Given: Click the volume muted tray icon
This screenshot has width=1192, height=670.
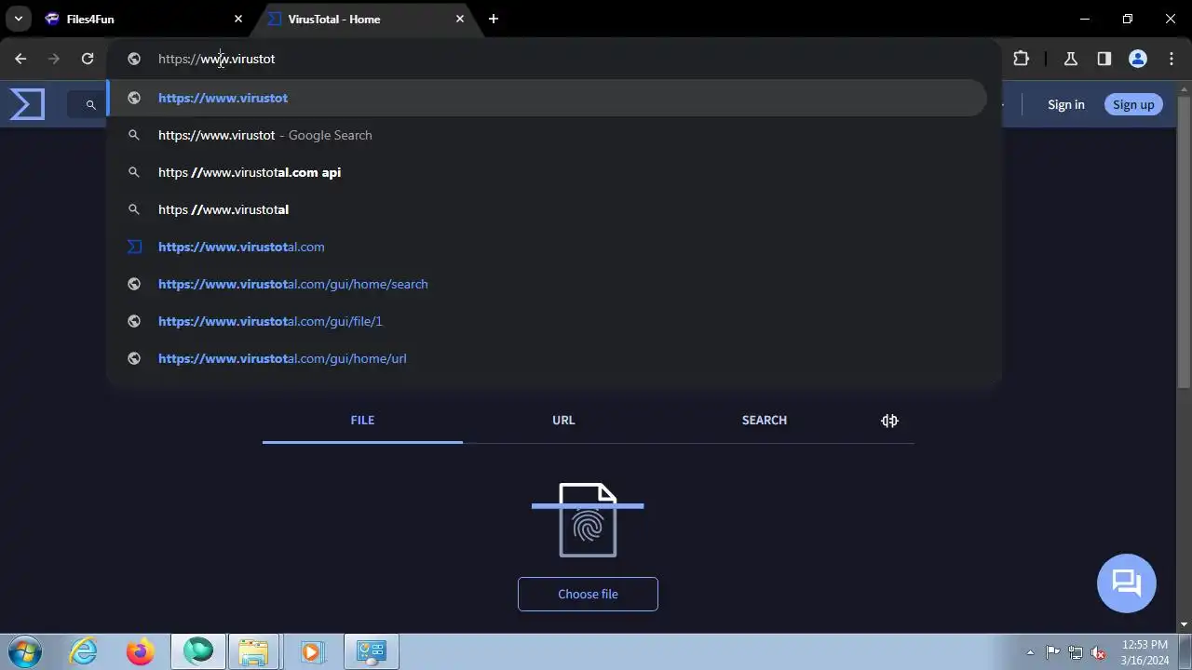Looking at the screenshot, I should click(1099, 652).
